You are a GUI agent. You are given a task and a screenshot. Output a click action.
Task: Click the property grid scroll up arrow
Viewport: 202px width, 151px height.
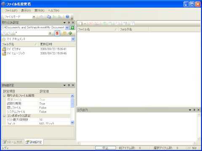(x=72, y=96)
